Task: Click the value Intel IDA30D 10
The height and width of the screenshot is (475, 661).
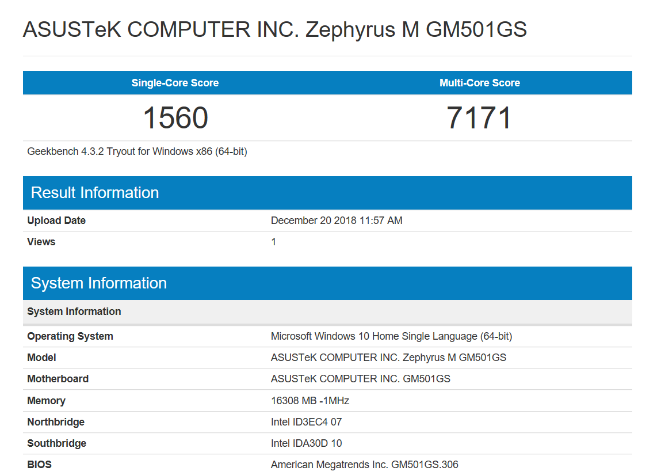Action: click(x=306, y=443)
